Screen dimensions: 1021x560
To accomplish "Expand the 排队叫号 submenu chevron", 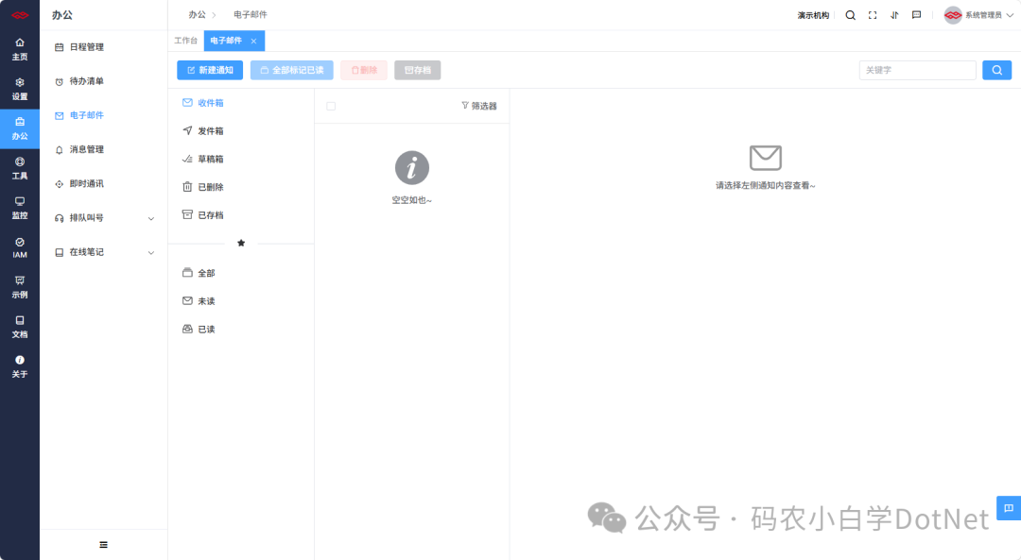I will 151,218.
